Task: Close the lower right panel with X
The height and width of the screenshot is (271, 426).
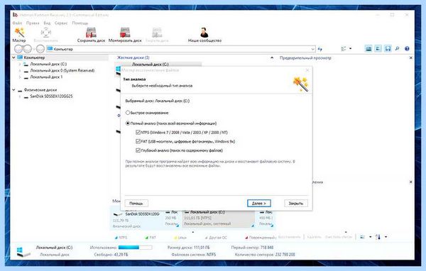Action: click(411, 182)
